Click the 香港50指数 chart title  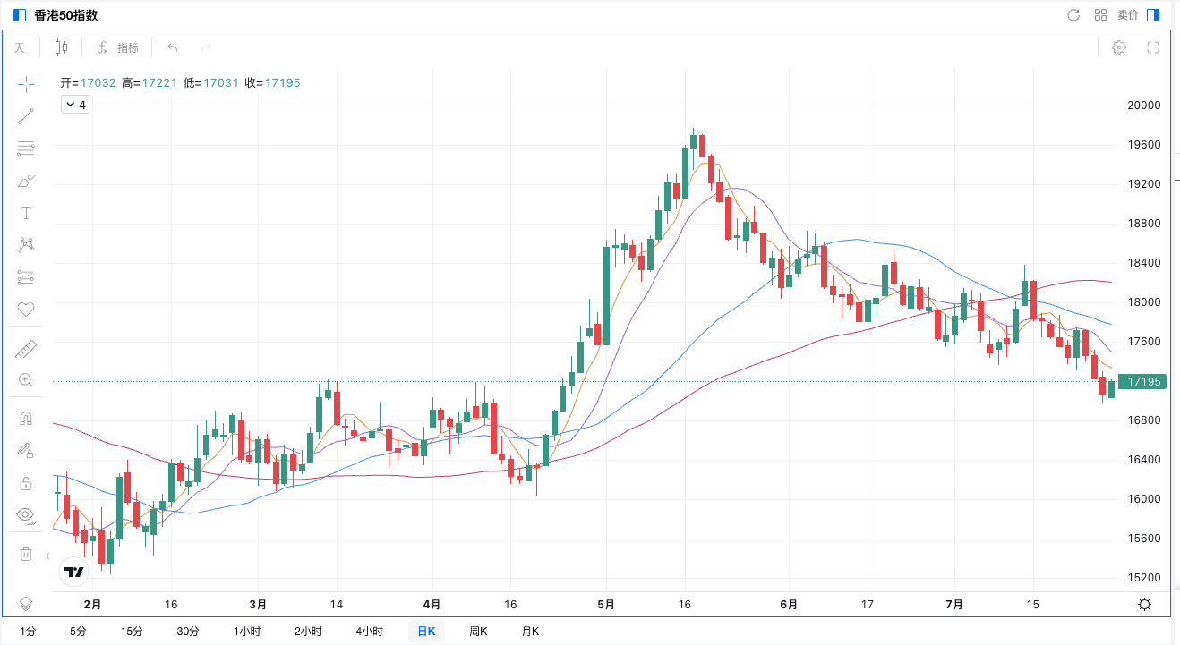[x=65, y=15]
